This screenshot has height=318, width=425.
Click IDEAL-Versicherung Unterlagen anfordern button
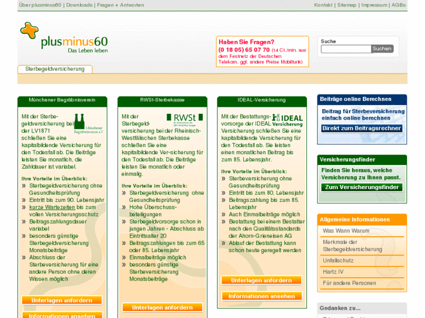click(261, 281)
